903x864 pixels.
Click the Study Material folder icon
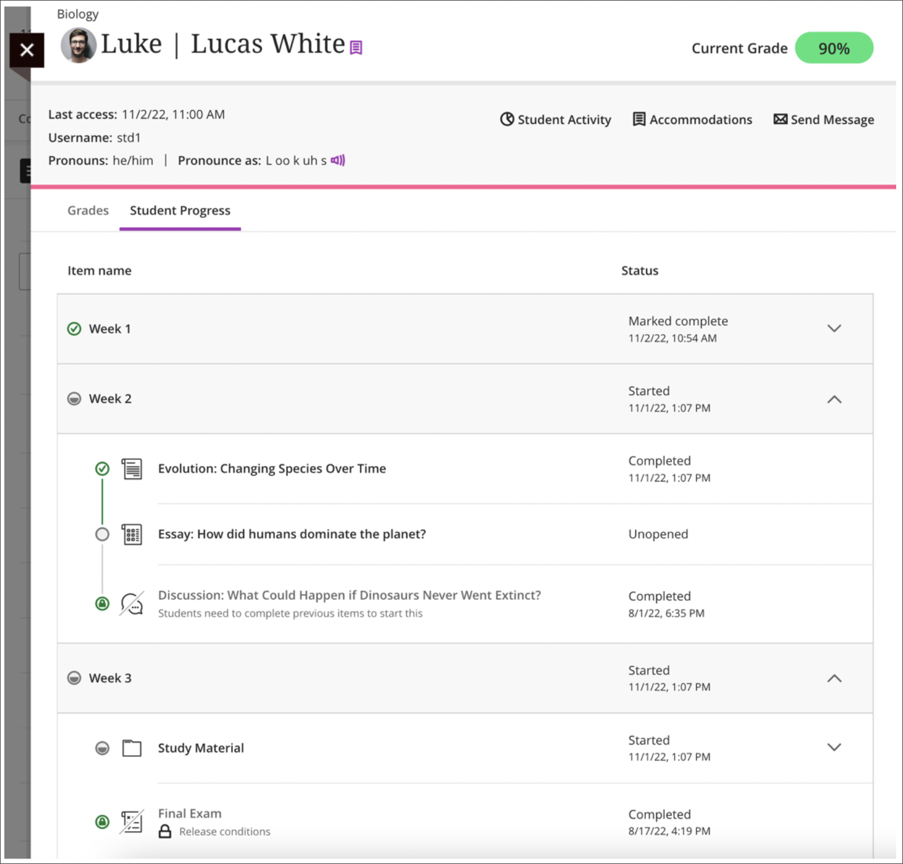tap(132, 748)
